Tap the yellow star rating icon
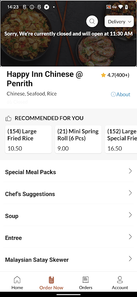The width and height of the screenshot is (137, 297). [x=103, y=75]
